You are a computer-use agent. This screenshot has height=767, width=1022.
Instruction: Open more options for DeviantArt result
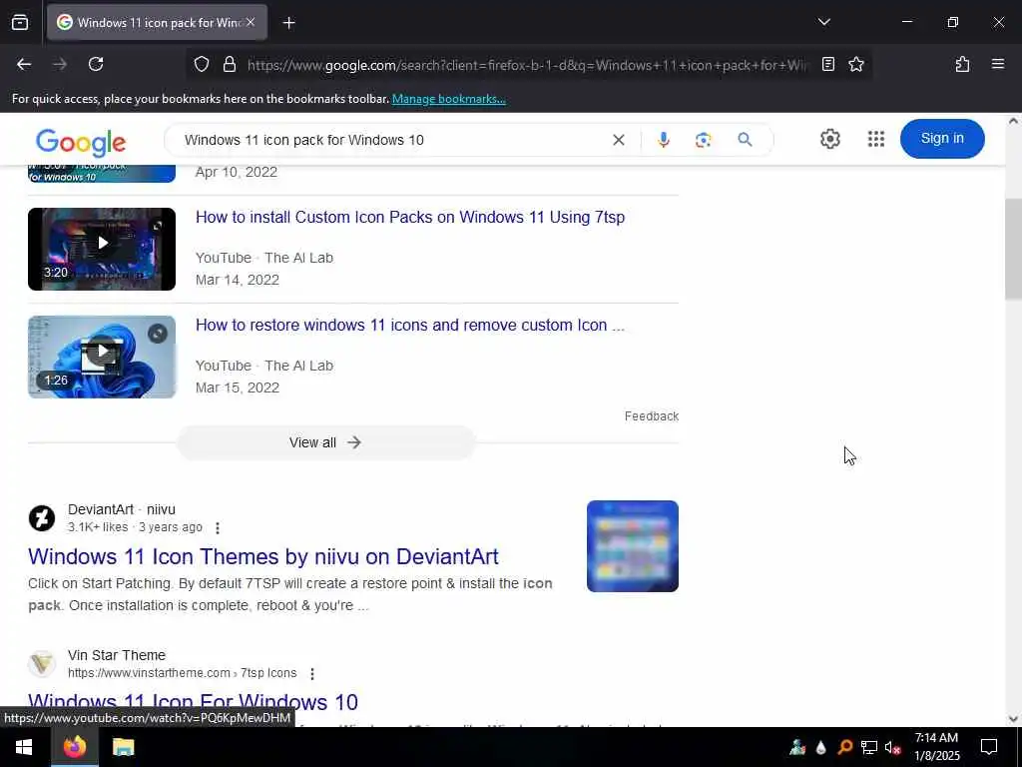point(218,527)
